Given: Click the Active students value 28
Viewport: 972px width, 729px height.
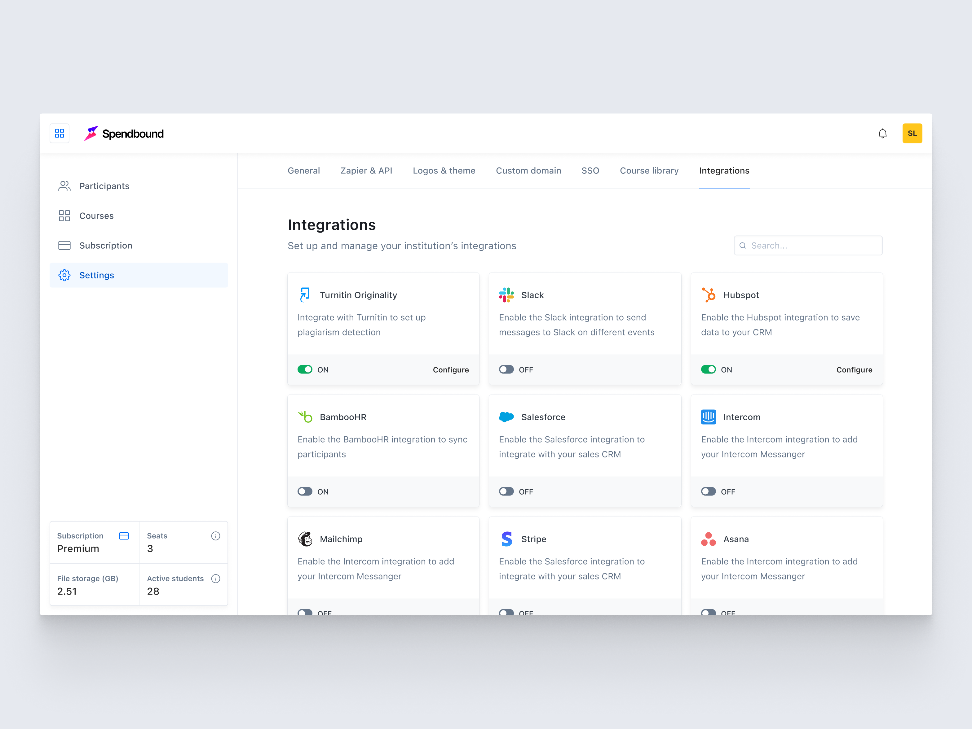Looking at the screenshot, I should (153, 591).
